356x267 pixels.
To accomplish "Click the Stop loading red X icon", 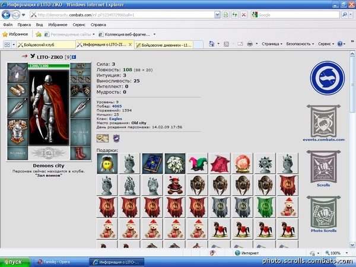I will click(244, 15).
